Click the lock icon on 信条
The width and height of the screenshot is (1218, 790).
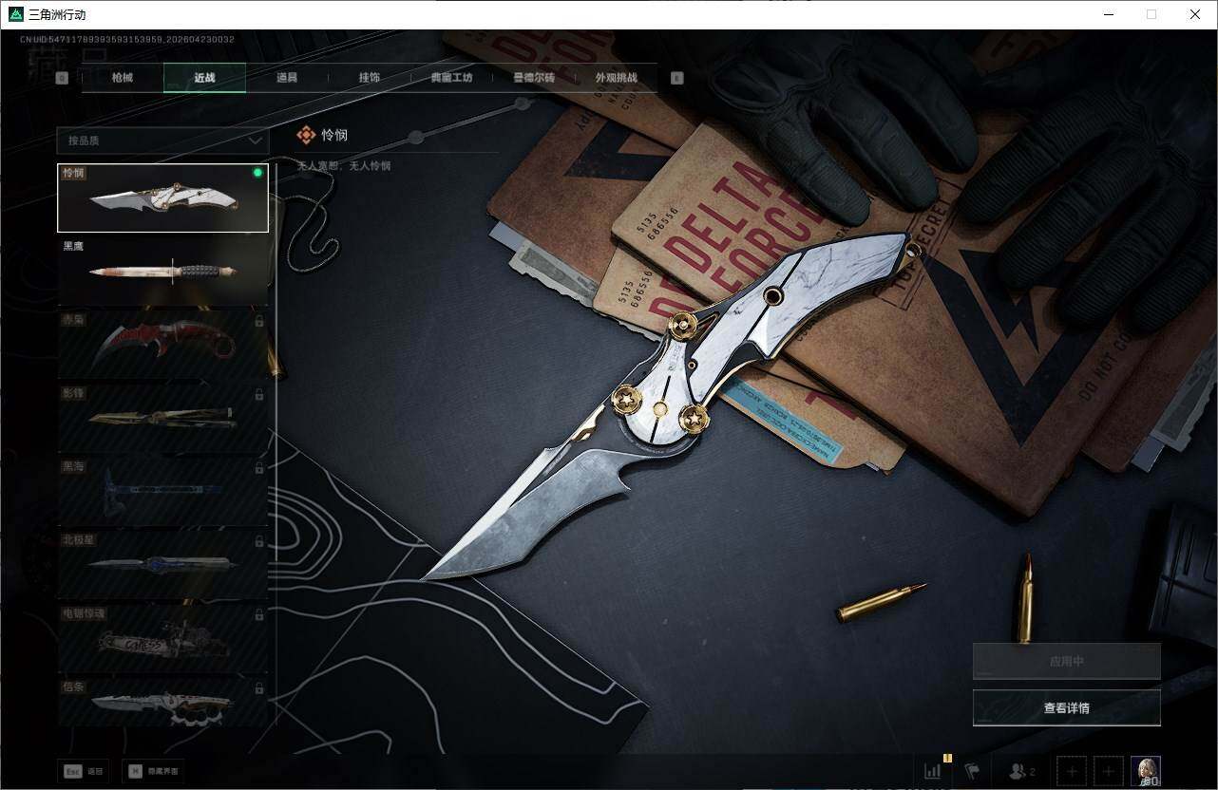click(259, 687)
